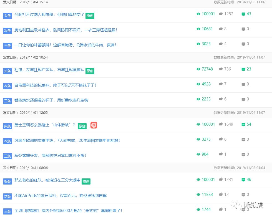272x217 pixels.
Task: Click the 三条 label beside the 老奶奶 臭脚粉 article
Action: click(x=7, y=211)
